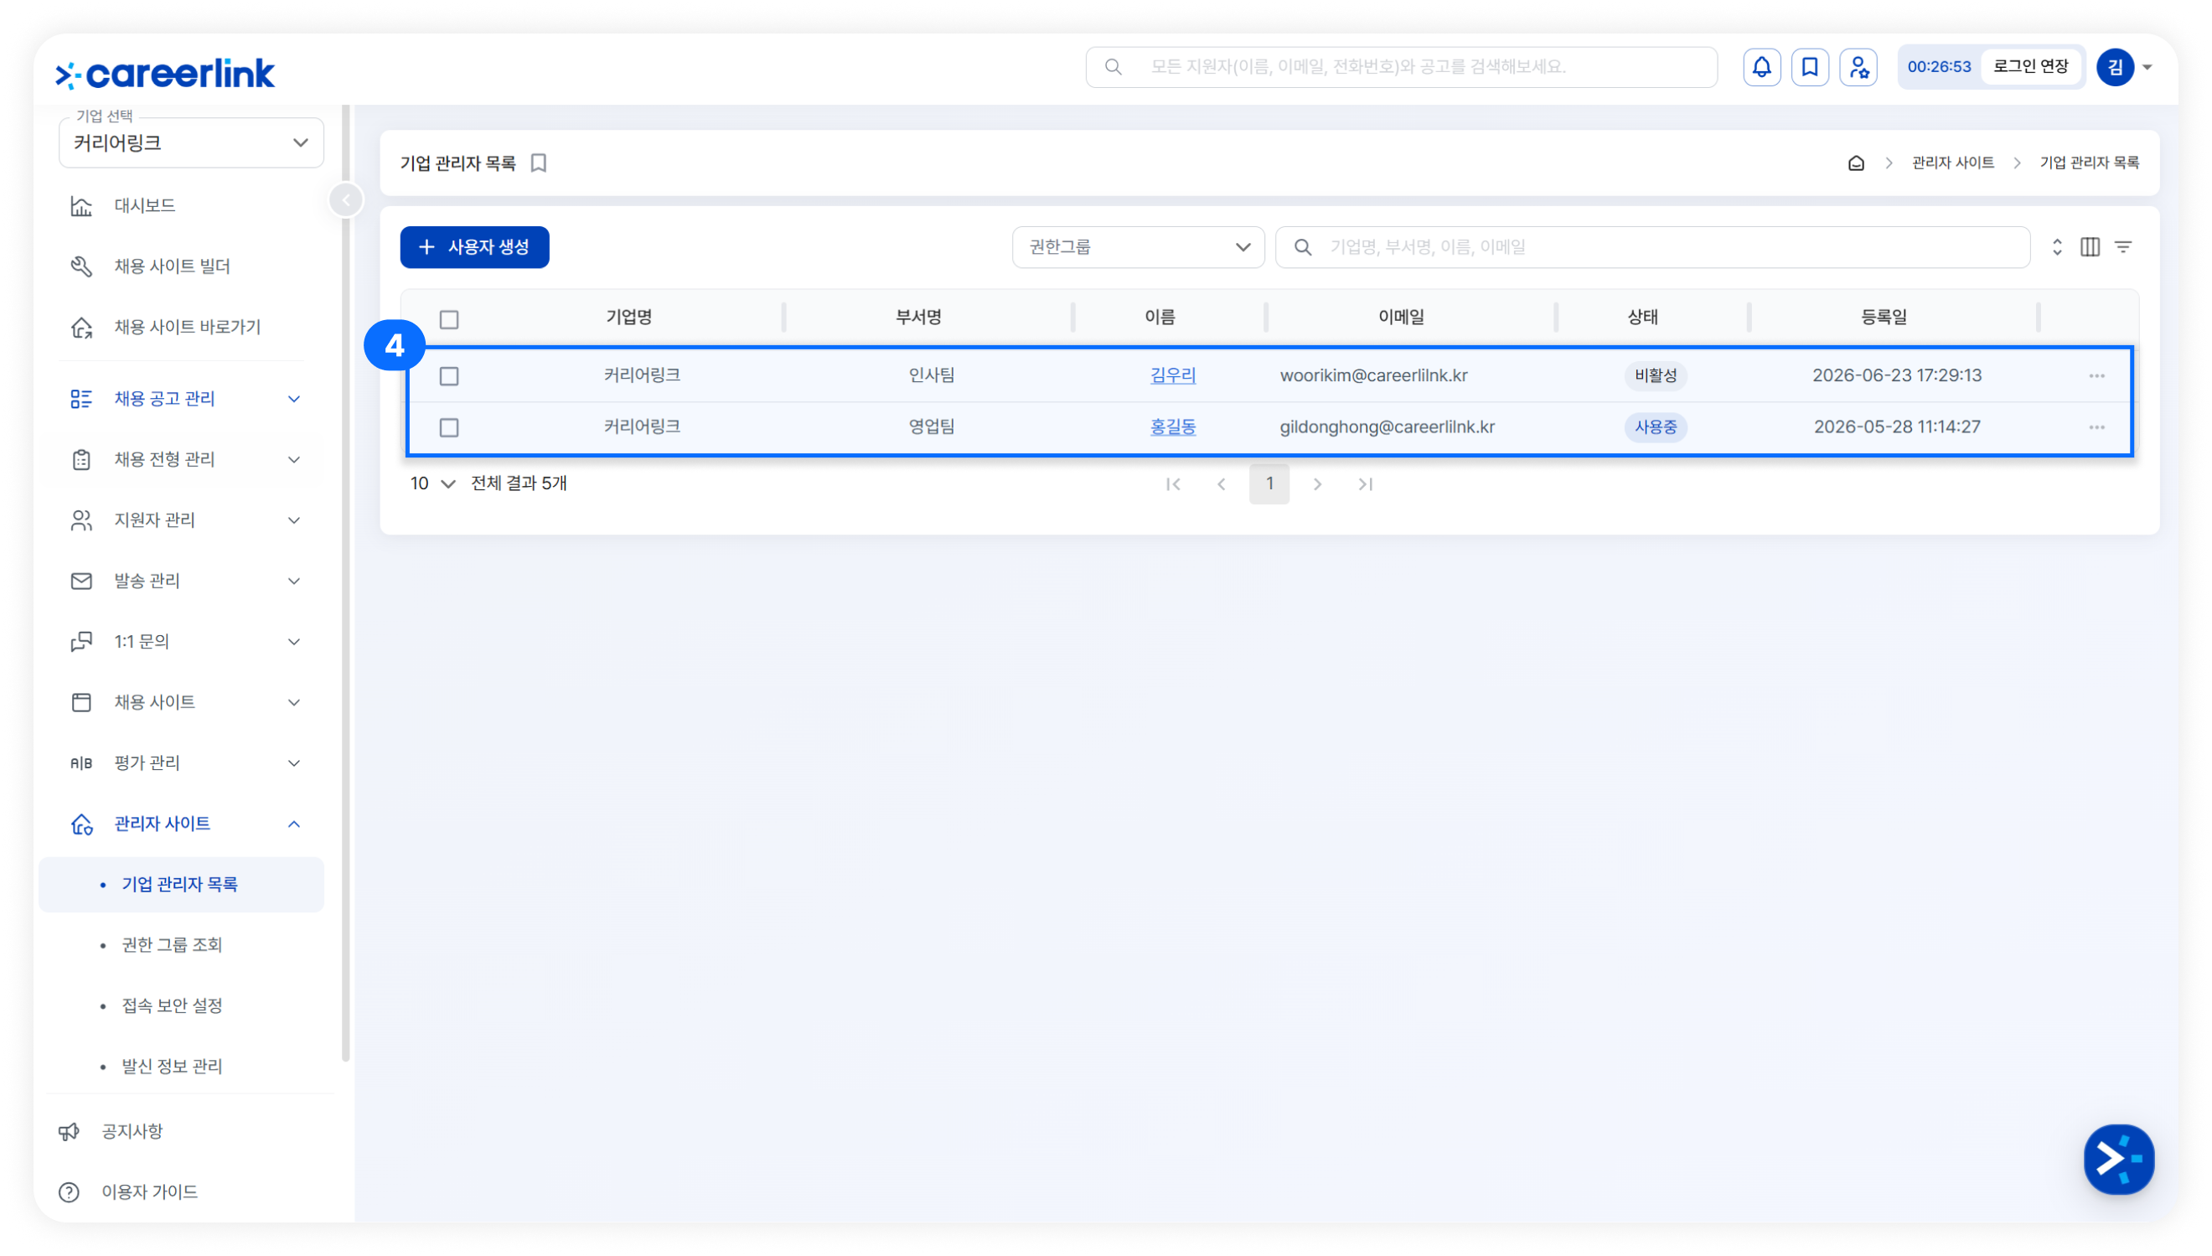
Task: Expand the 채용 전형 관리 menu
Action: point(185,459)
